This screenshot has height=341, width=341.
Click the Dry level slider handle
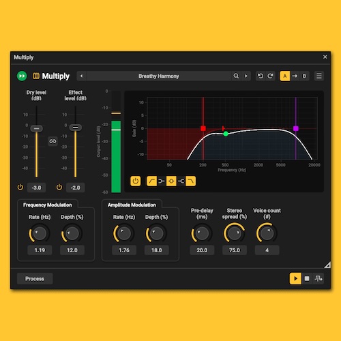[36, 129]
